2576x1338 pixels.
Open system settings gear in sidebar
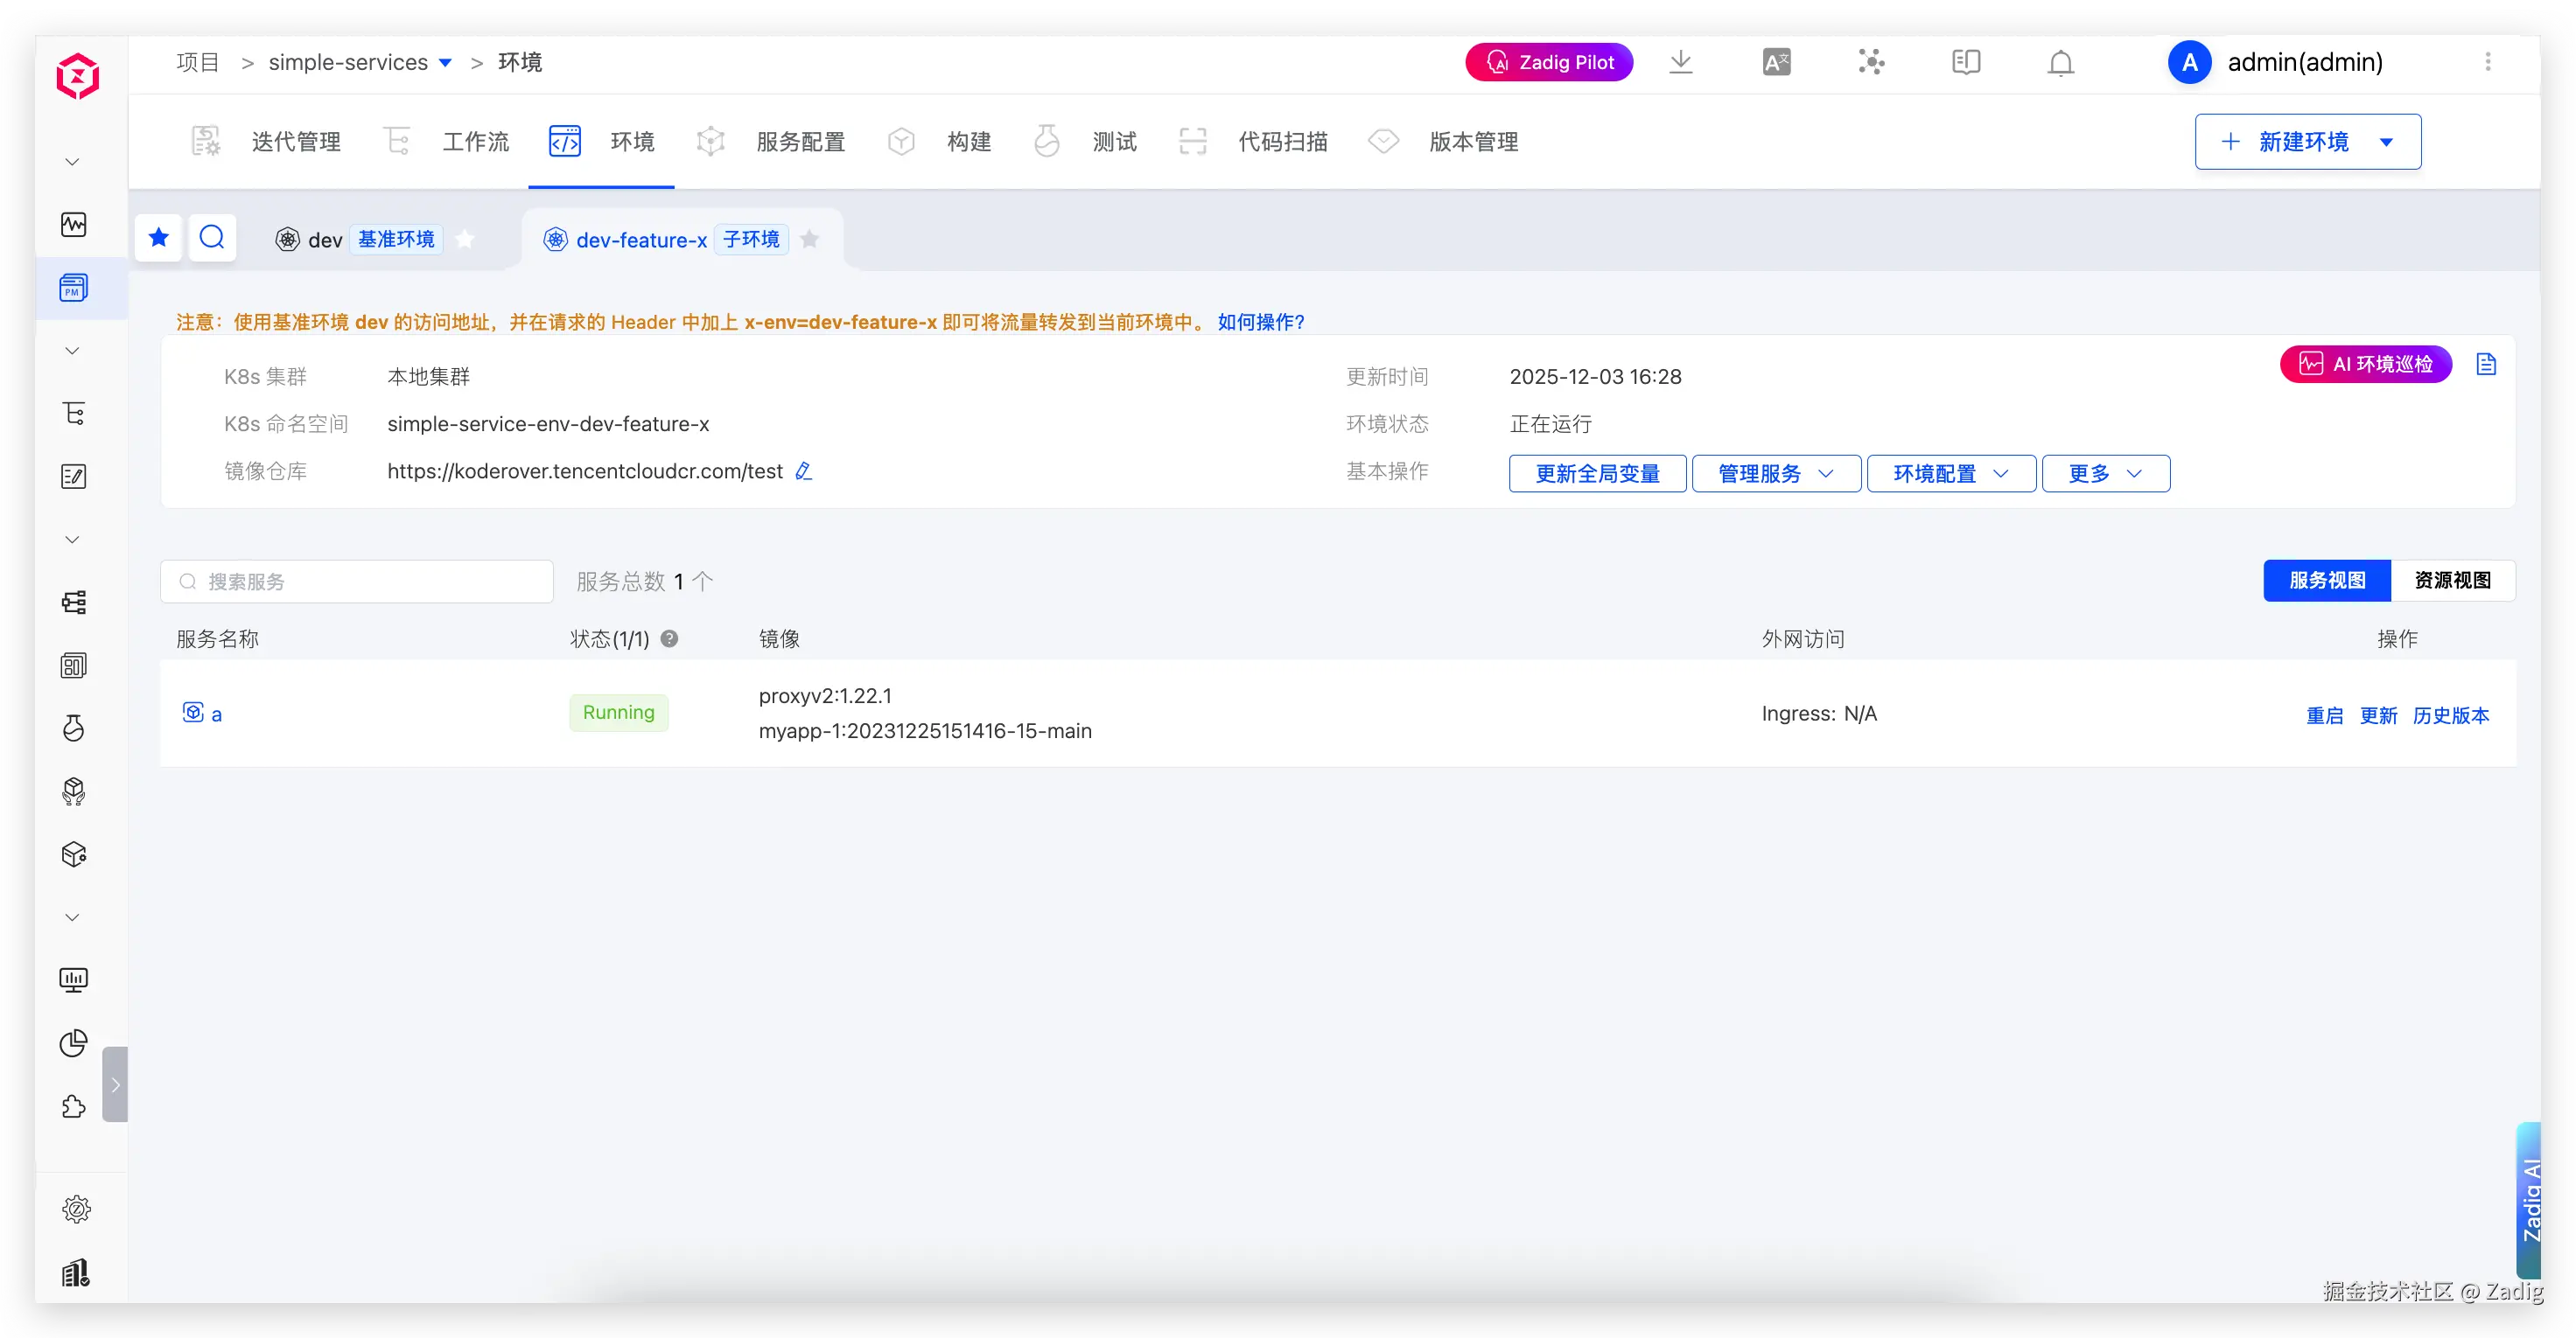pos(76,1209)
